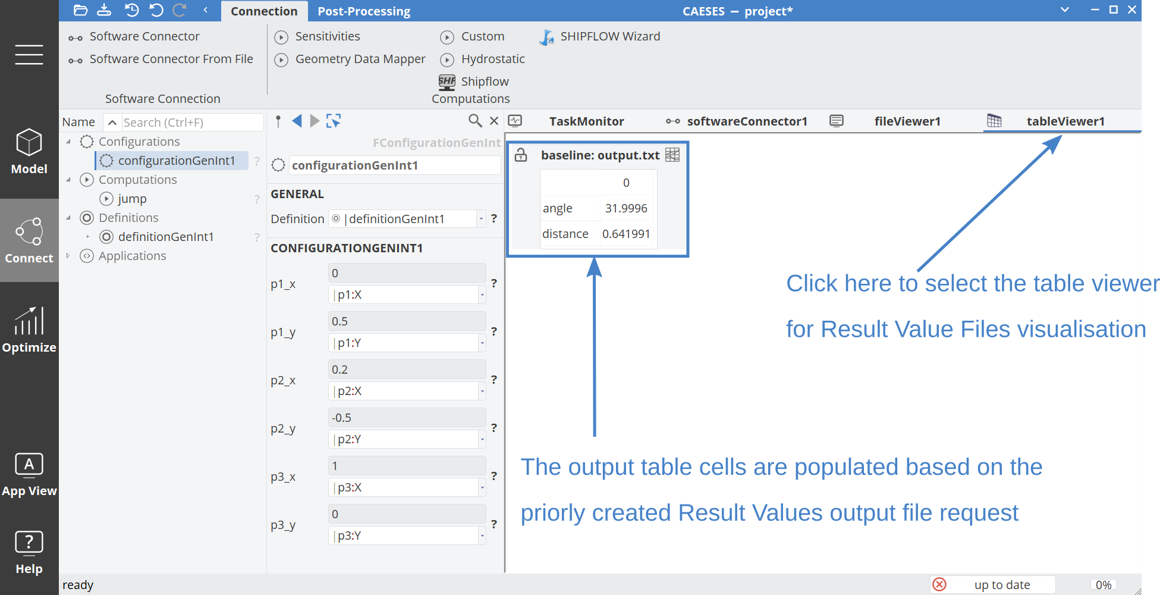1160x595 pixels.
Task: Open the App View workspace
Action: click(29, 474)
